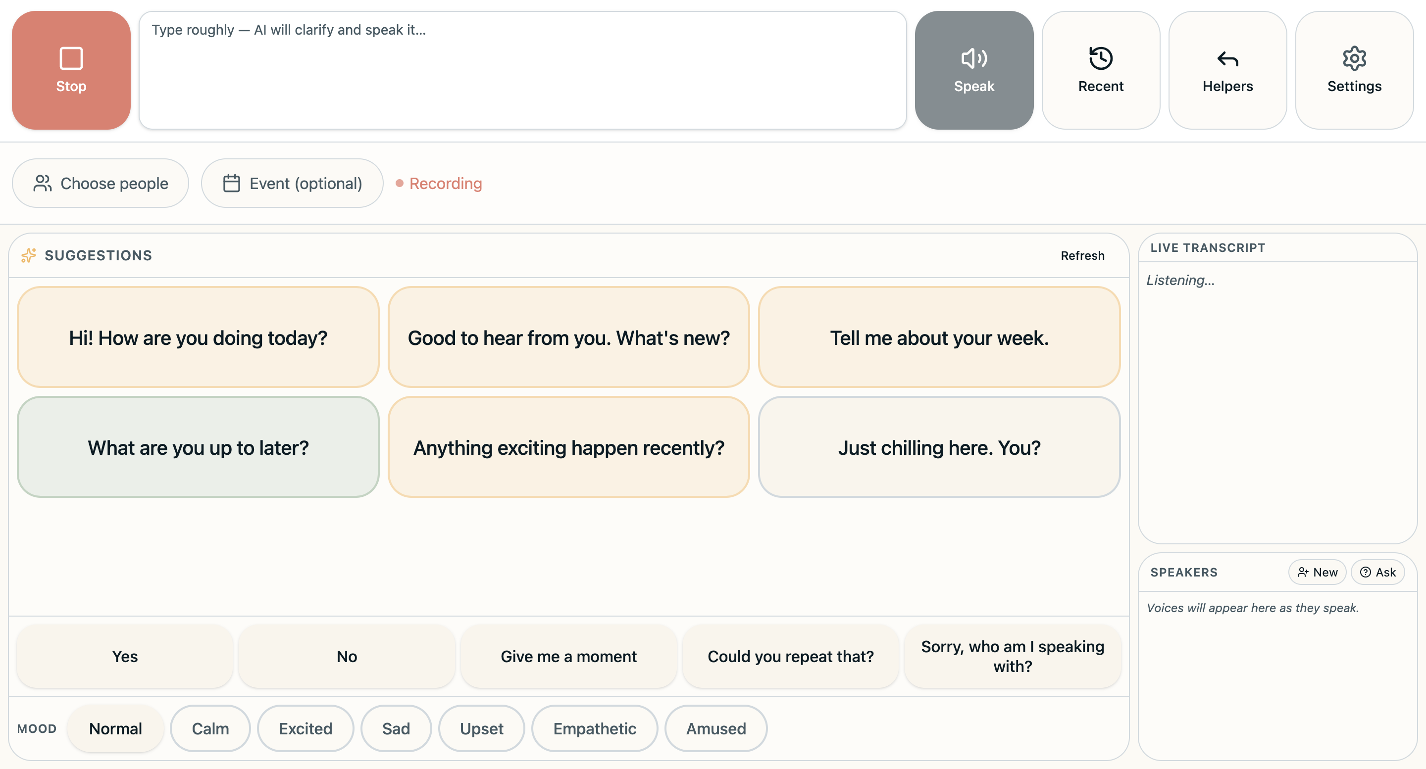
Task: Open Recent history clock icon
Action: (x=1101, y=58)
